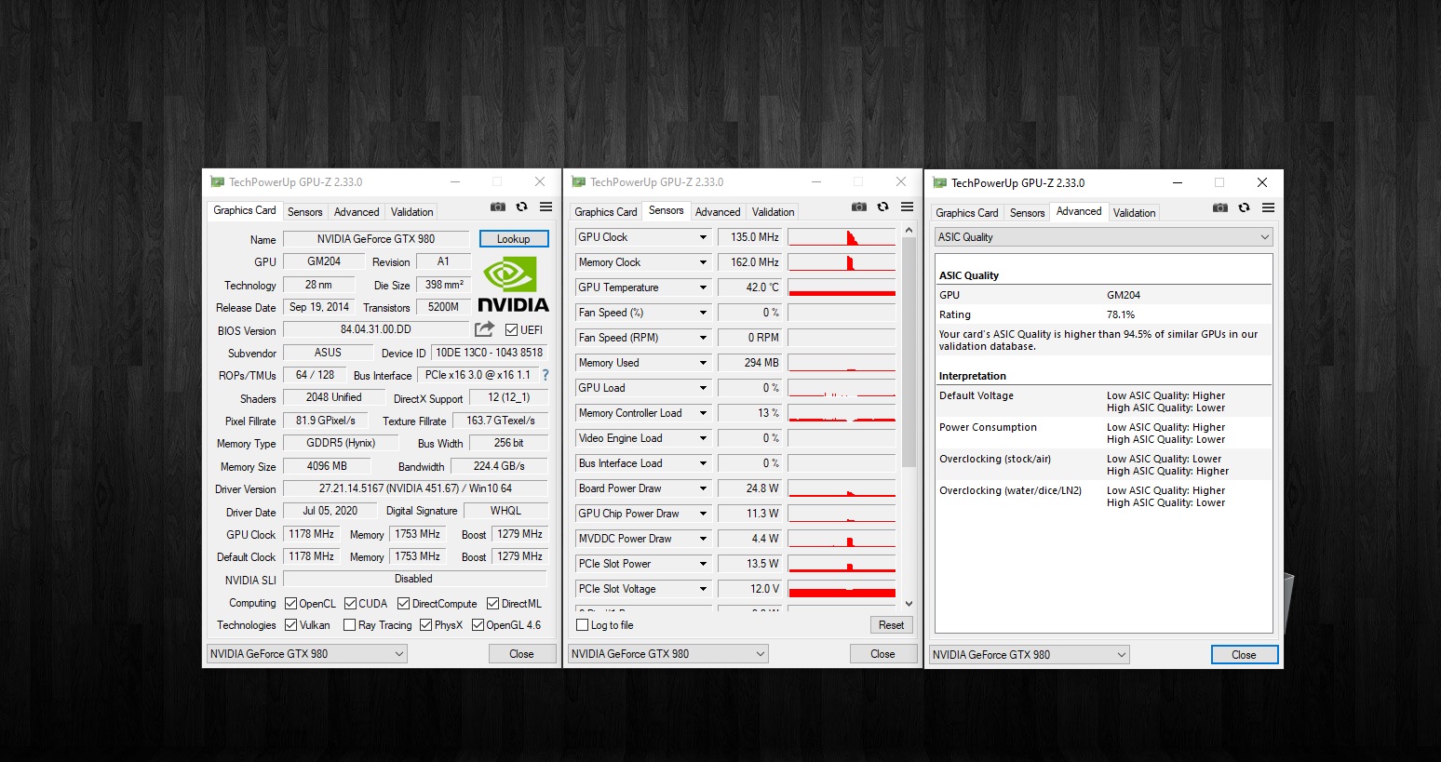This screenshot has width=1441, height=762.
Task: Click the sensors scrollbar up arrow
Action: [909, 231]
